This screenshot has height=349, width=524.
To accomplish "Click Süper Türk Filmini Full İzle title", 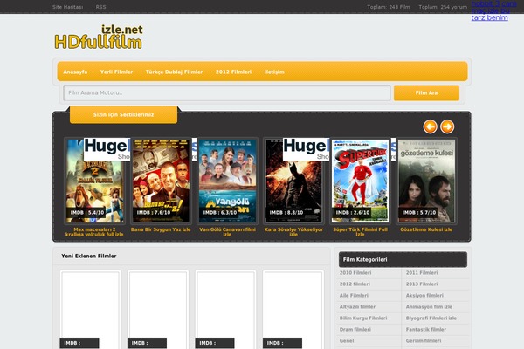I will pyautogui.click(x=360, y=232).
